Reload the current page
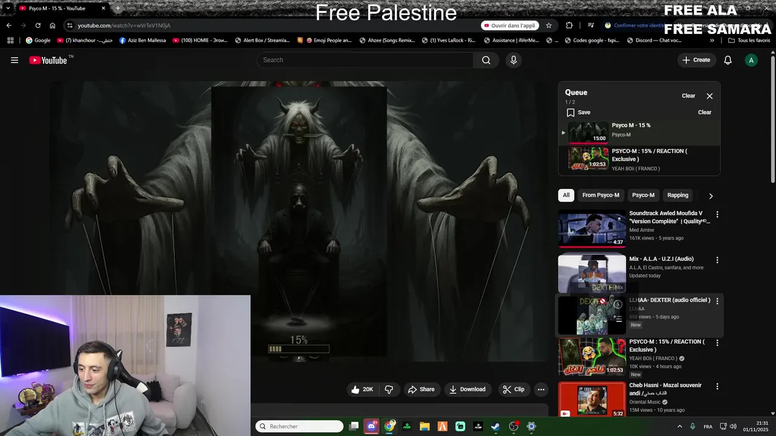This screenshot has height=436, width=776. (38, 25)
